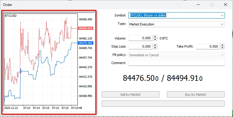
Task: Expand the disabled Fill policy dropdown
Action: (x=222, y=55)
